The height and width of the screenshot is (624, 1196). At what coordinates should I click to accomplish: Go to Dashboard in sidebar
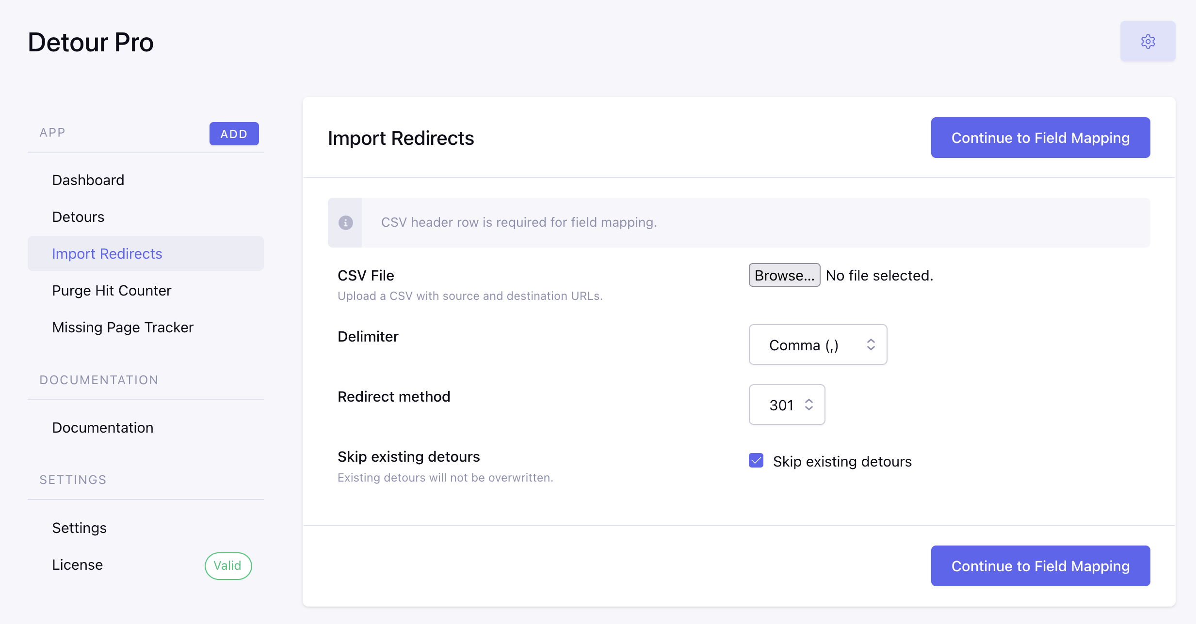88,180
